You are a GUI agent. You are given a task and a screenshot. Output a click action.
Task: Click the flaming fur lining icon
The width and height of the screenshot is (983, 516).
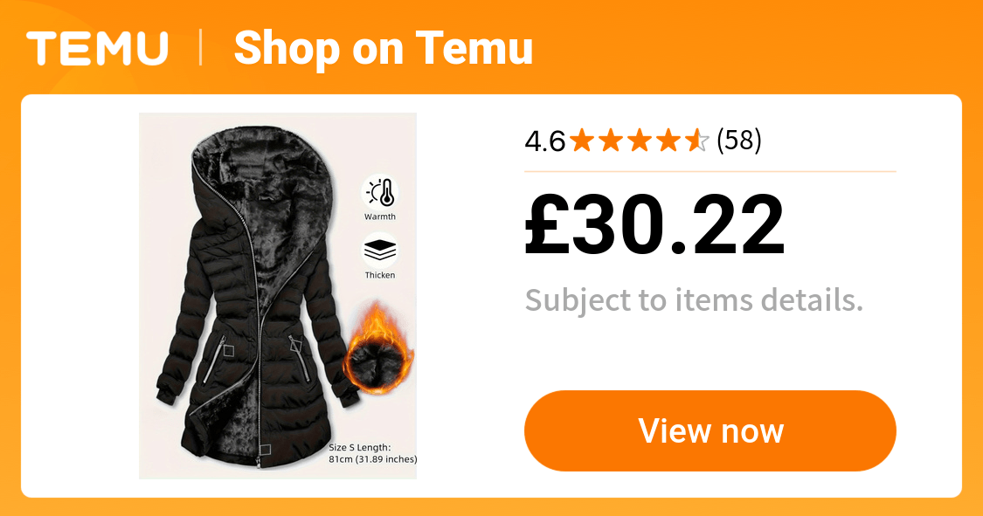point(378,348)
